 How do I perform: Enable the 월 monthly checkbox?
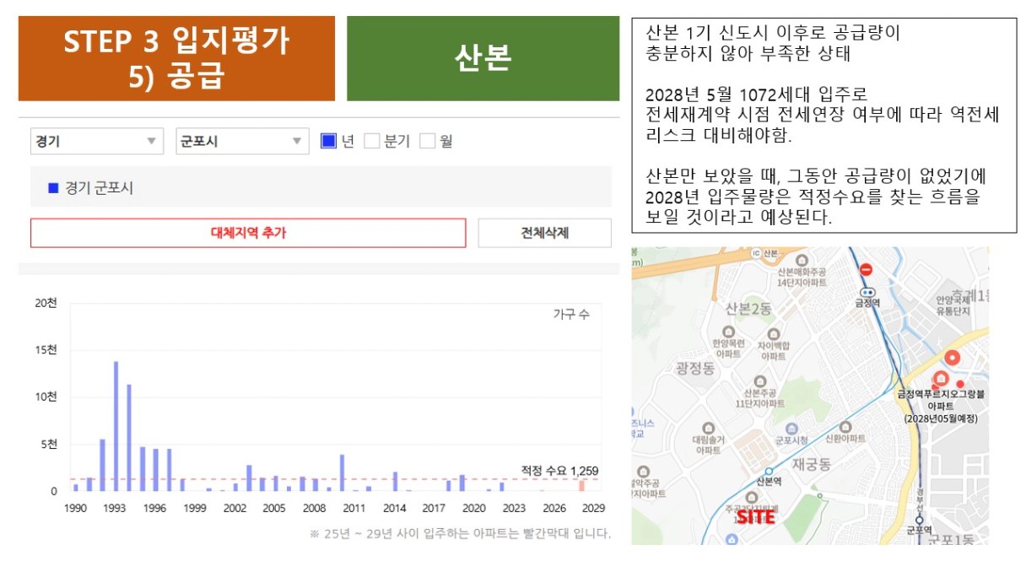[x=428, y=141]
